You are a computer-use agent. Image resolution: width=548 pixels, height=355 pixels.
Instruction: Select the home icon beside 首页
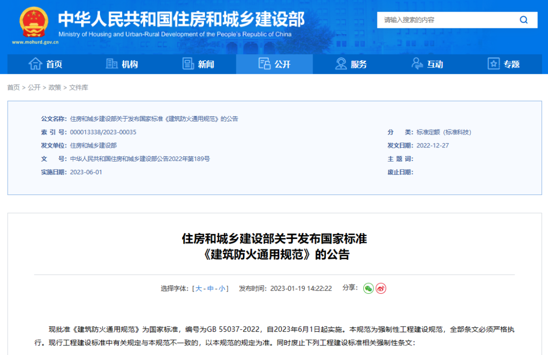click(35, 64)
